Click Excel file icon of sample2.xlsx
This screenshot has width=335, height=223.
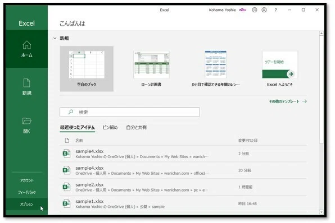coord(66,187)
